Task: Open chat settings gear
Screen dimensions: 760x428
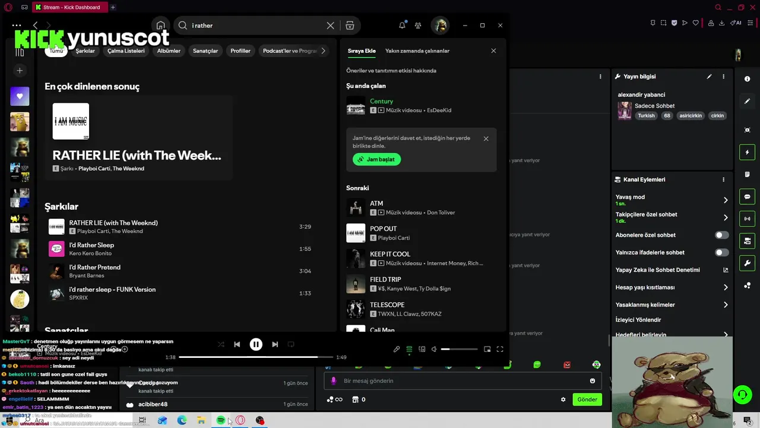Action: (x=563, y=399)
